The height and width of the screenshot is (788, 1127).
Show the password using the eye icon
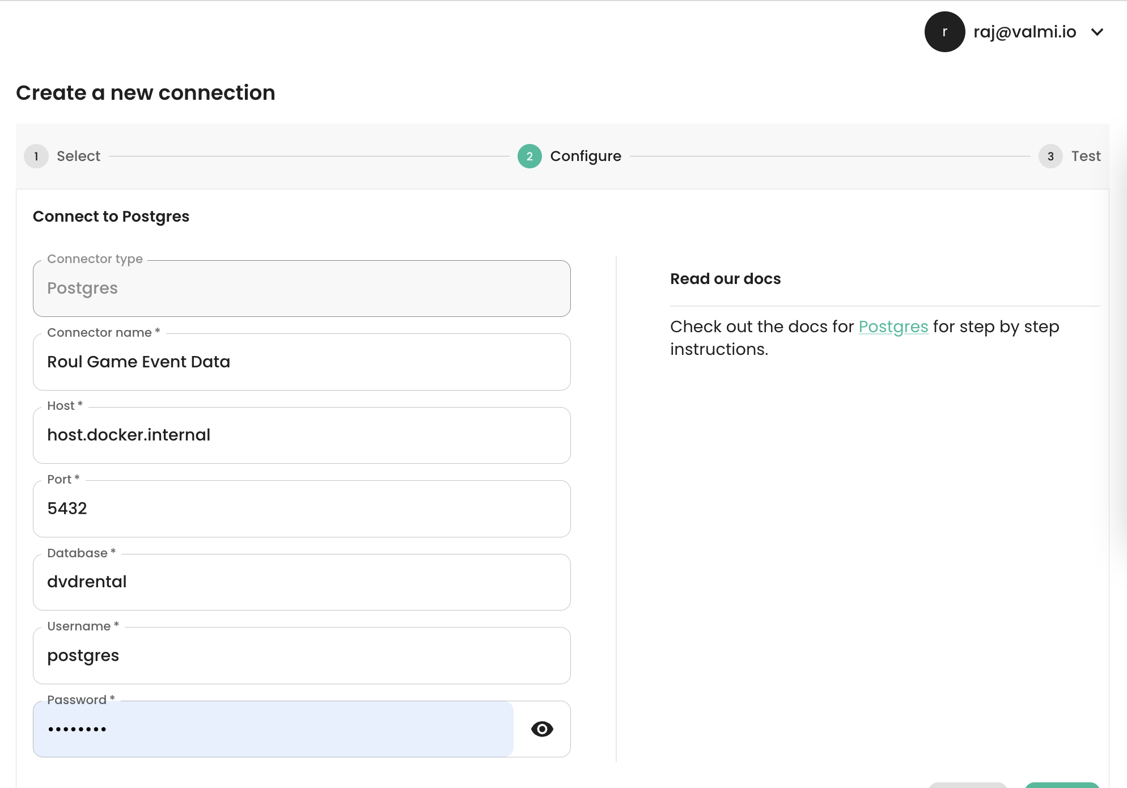tap(542, 729)
